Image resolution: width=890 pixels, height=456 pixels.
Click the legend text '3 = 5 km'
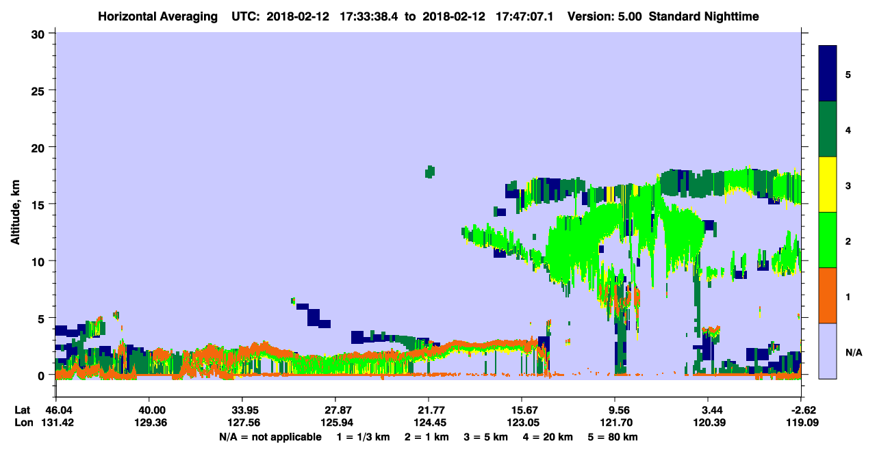tap(486, 437)
